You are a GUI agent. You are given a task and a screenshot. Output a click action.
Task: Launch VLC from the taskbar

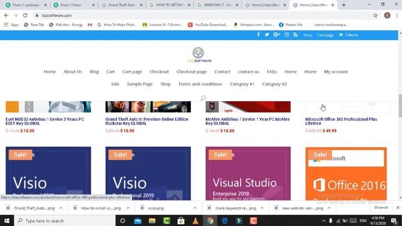195,220
